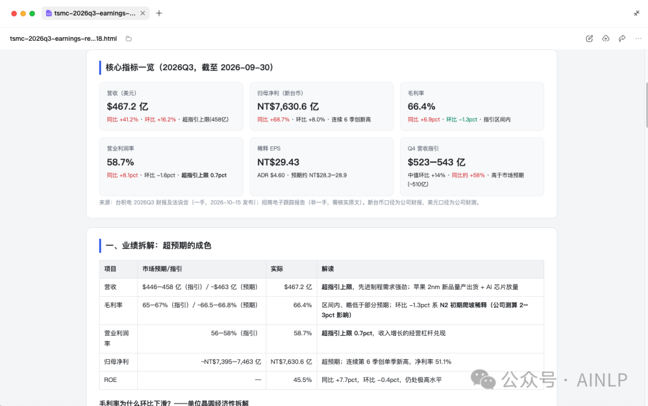The width and height of the screenshot is (648, 406).
Task: Click the 营业利润率 row label in the table
Action: (x=116, y=338)
